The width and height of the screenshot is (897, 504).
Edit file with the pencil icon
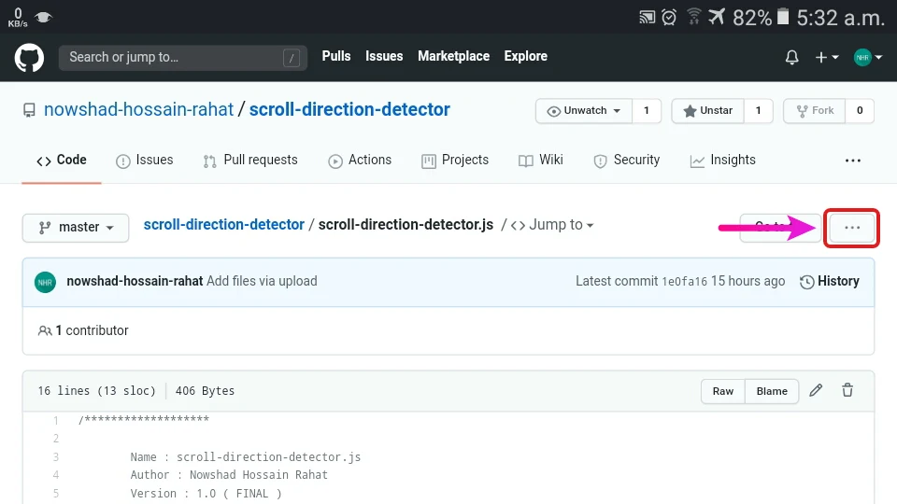tap(816, 391)
